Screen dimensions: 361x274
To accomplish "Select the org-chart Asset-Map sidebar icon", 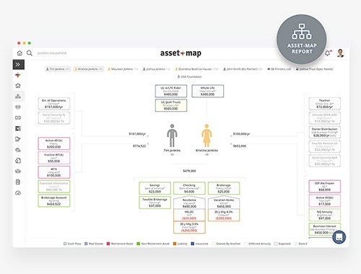I will point(18,97).
